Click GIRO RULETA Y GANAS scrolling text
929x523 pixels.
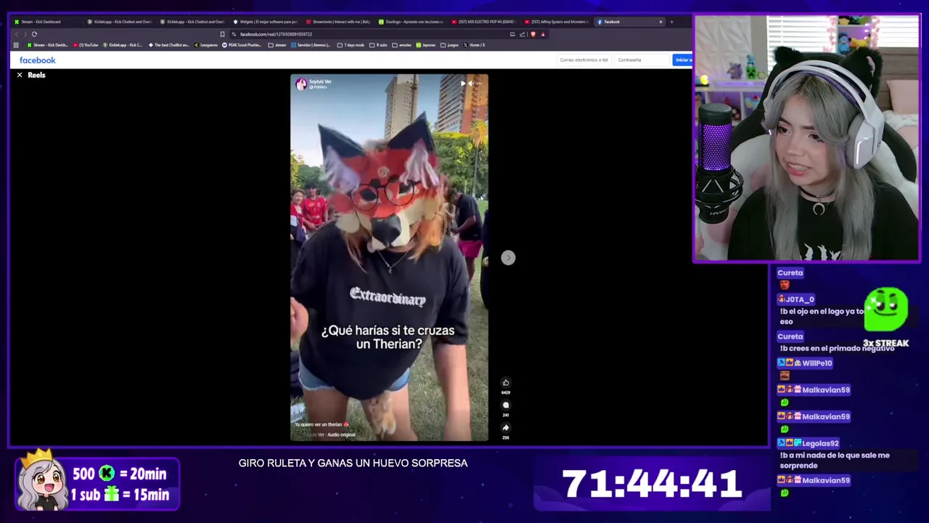click(x=353, y=463)
